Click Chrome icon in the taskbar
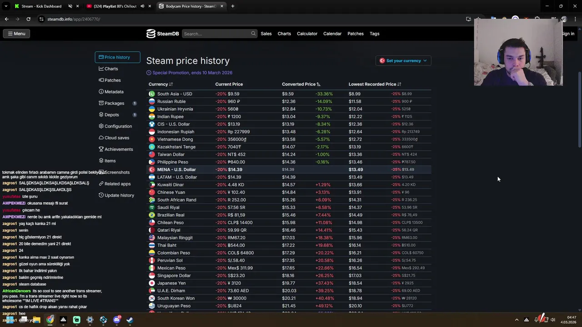 point(50,320)
